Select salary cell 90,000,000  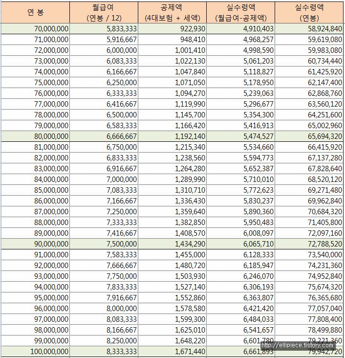click(35, 244)
